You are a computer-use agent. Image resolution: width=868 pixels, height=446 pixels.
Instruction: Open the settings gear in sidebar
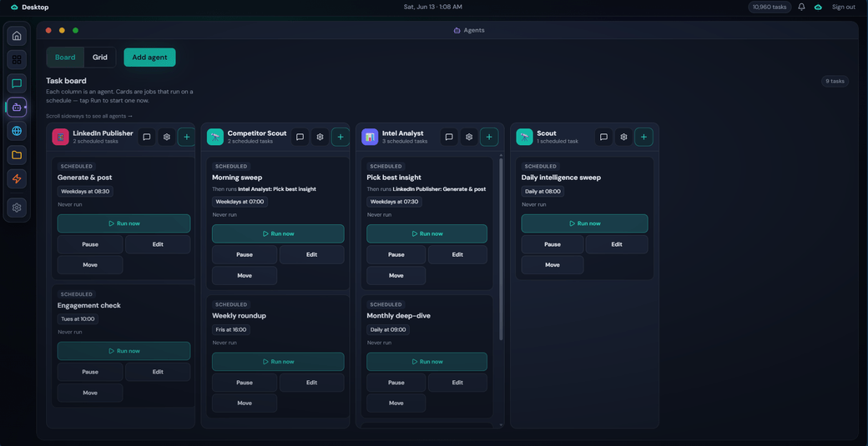(17, 208)
